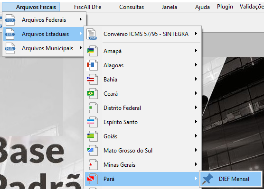Click the DIEF Mensal pushpin icon
Image resolution: width=264 pixels, height=189 pixels.
coord(207,179)
